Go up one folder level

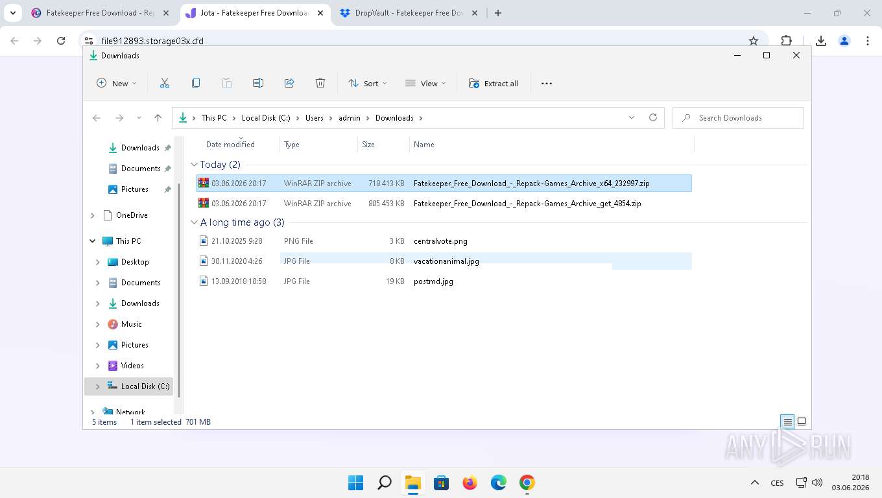158,118
